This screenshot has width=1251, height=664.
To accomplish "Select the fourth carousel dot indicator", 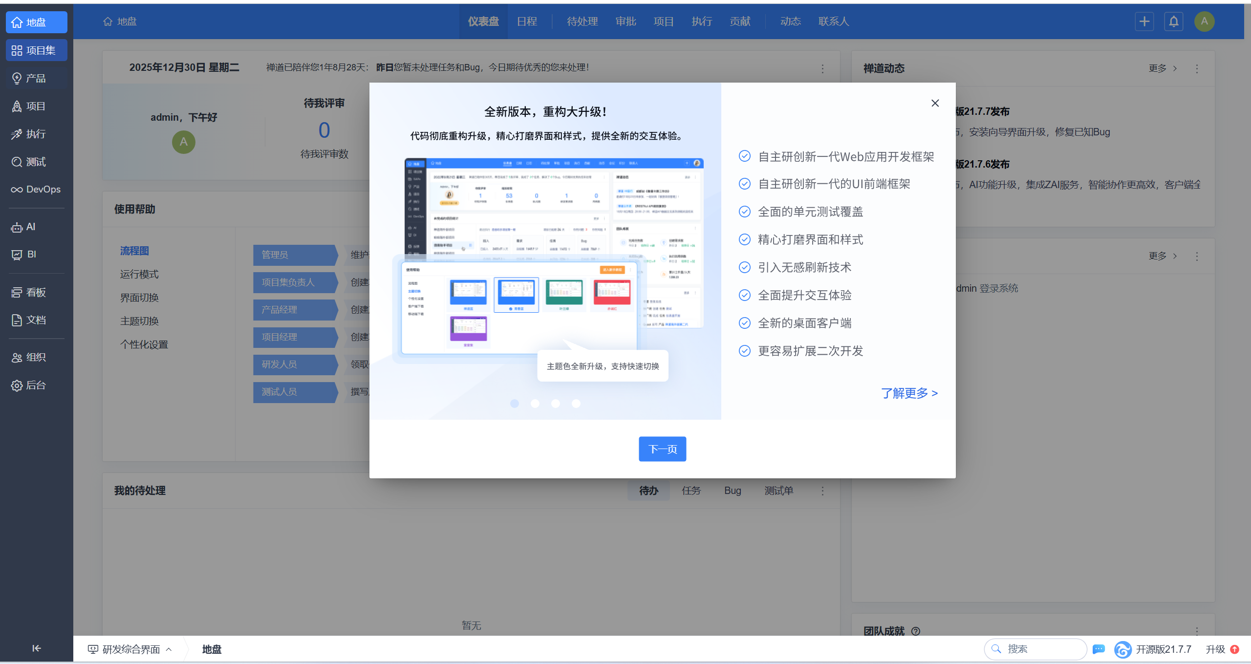I will [x=576, y=404].
